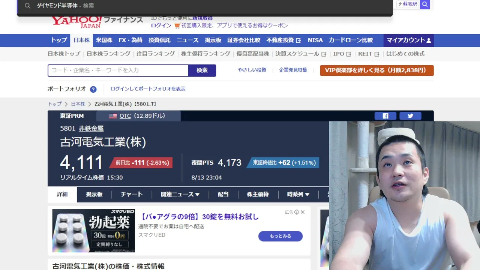Click the external link icon beside IPO
This screenshot has width=480, height=270.
tap(348, 54)
